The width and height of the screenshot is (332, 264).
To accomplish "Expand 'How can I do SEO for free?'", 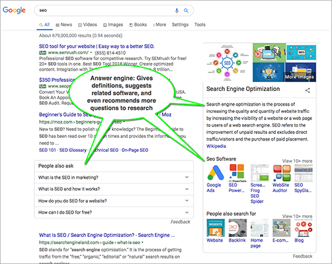I will coord(114,213).
